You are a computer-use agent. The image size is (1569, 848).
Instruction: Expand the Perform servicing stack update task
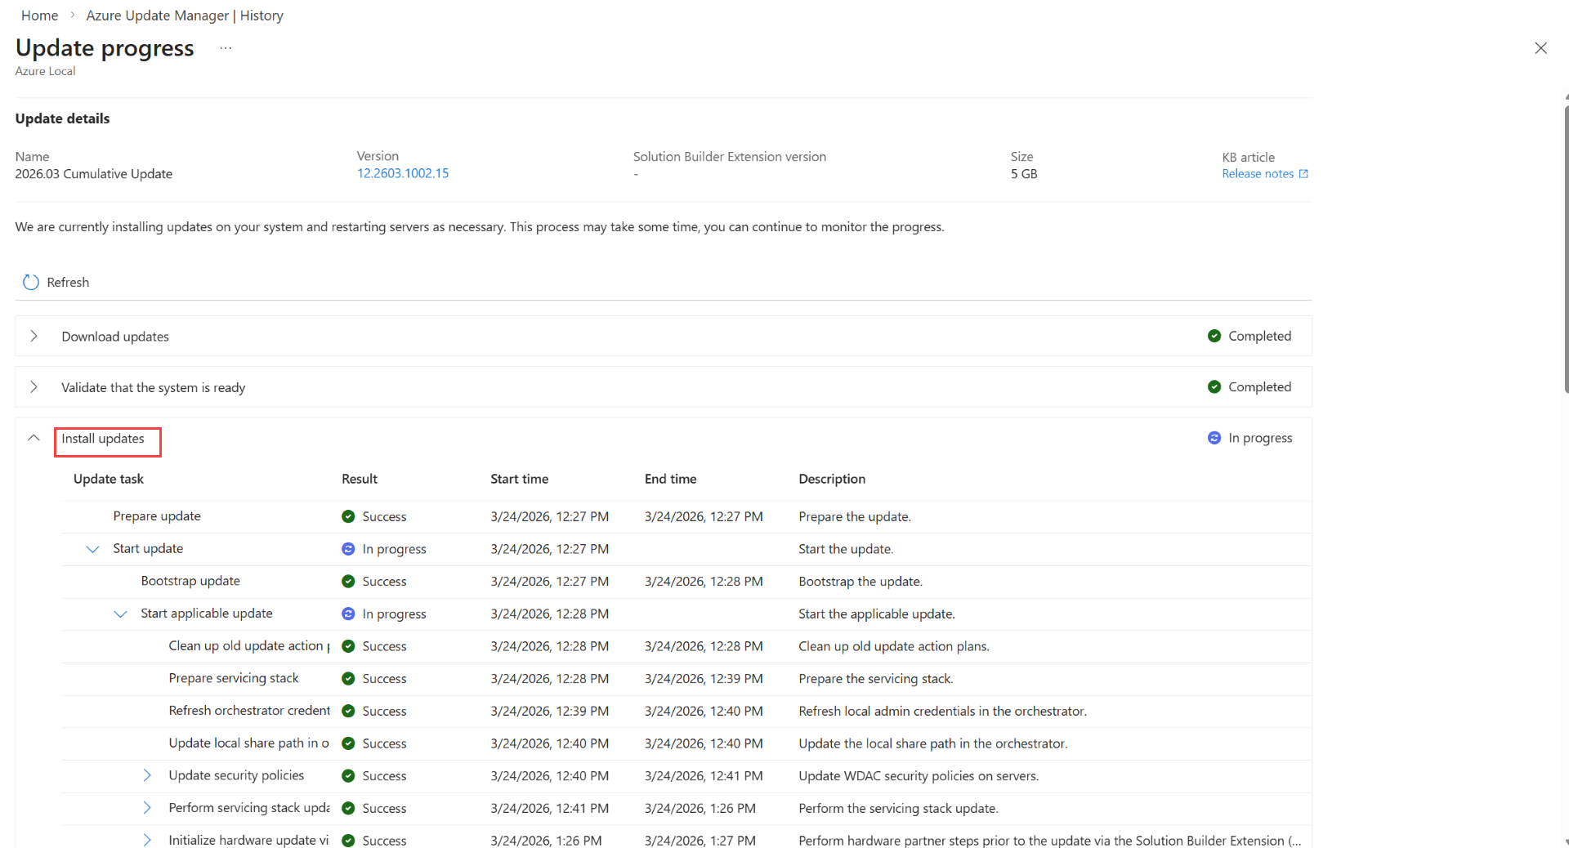click(x=147, y=808)
